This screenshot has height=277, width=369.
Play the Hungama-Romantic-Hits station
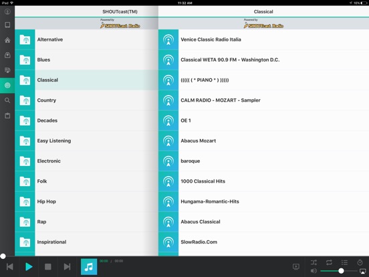(x=263, y=201)
